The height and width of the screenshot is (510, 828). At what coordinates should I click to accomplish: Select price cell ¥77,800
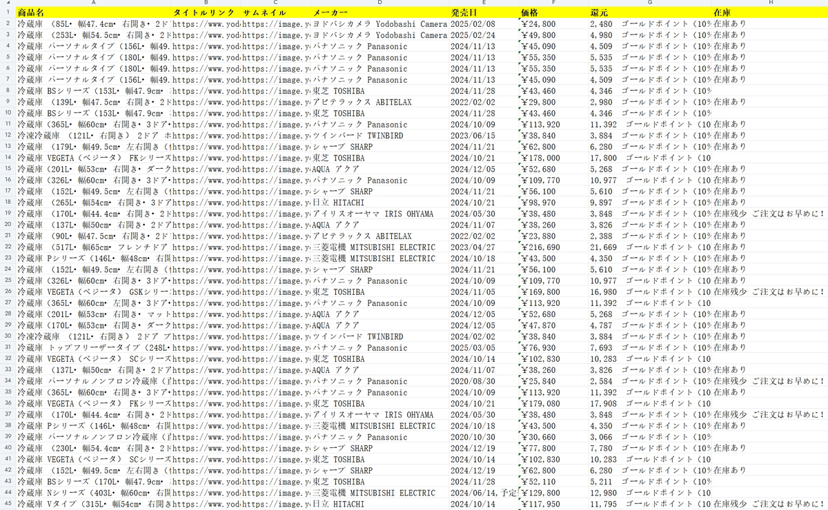(x=553, y=449)
